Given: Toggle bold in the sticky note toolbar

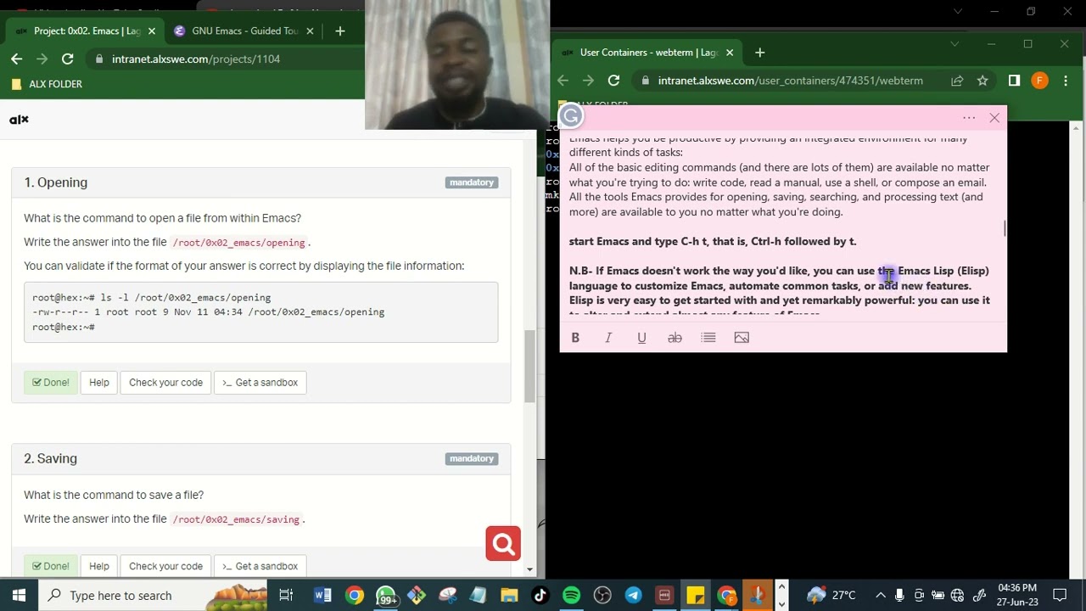Looking at the screenshot, I should (575, 338).
